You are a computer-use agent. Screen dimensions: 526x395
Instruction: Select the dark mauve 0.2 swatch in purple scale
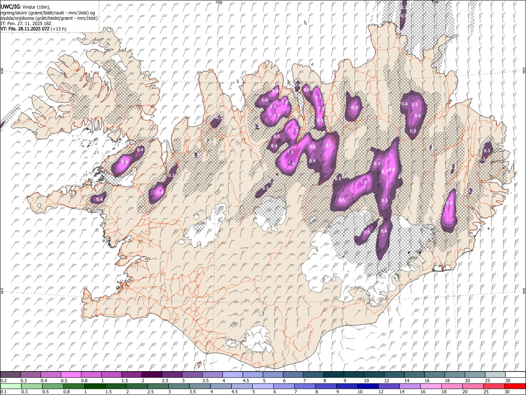[x=10, y=375]
